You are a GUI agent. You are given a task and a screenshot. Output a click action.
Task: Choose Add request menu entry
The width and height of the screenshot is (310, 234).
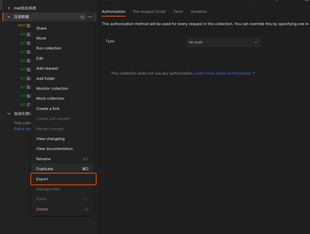tap(62, 68)
